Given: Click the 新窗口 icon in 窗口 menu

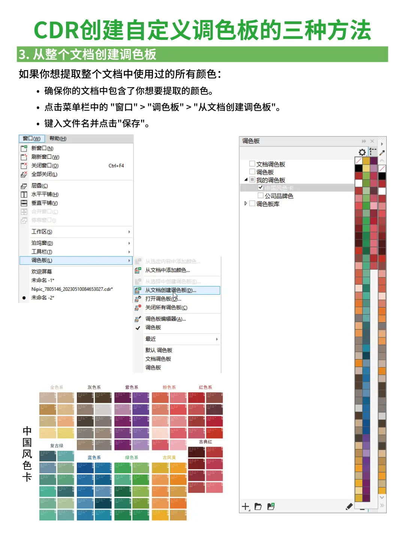Looking at the screenshot, I should [x=24, y=148].
